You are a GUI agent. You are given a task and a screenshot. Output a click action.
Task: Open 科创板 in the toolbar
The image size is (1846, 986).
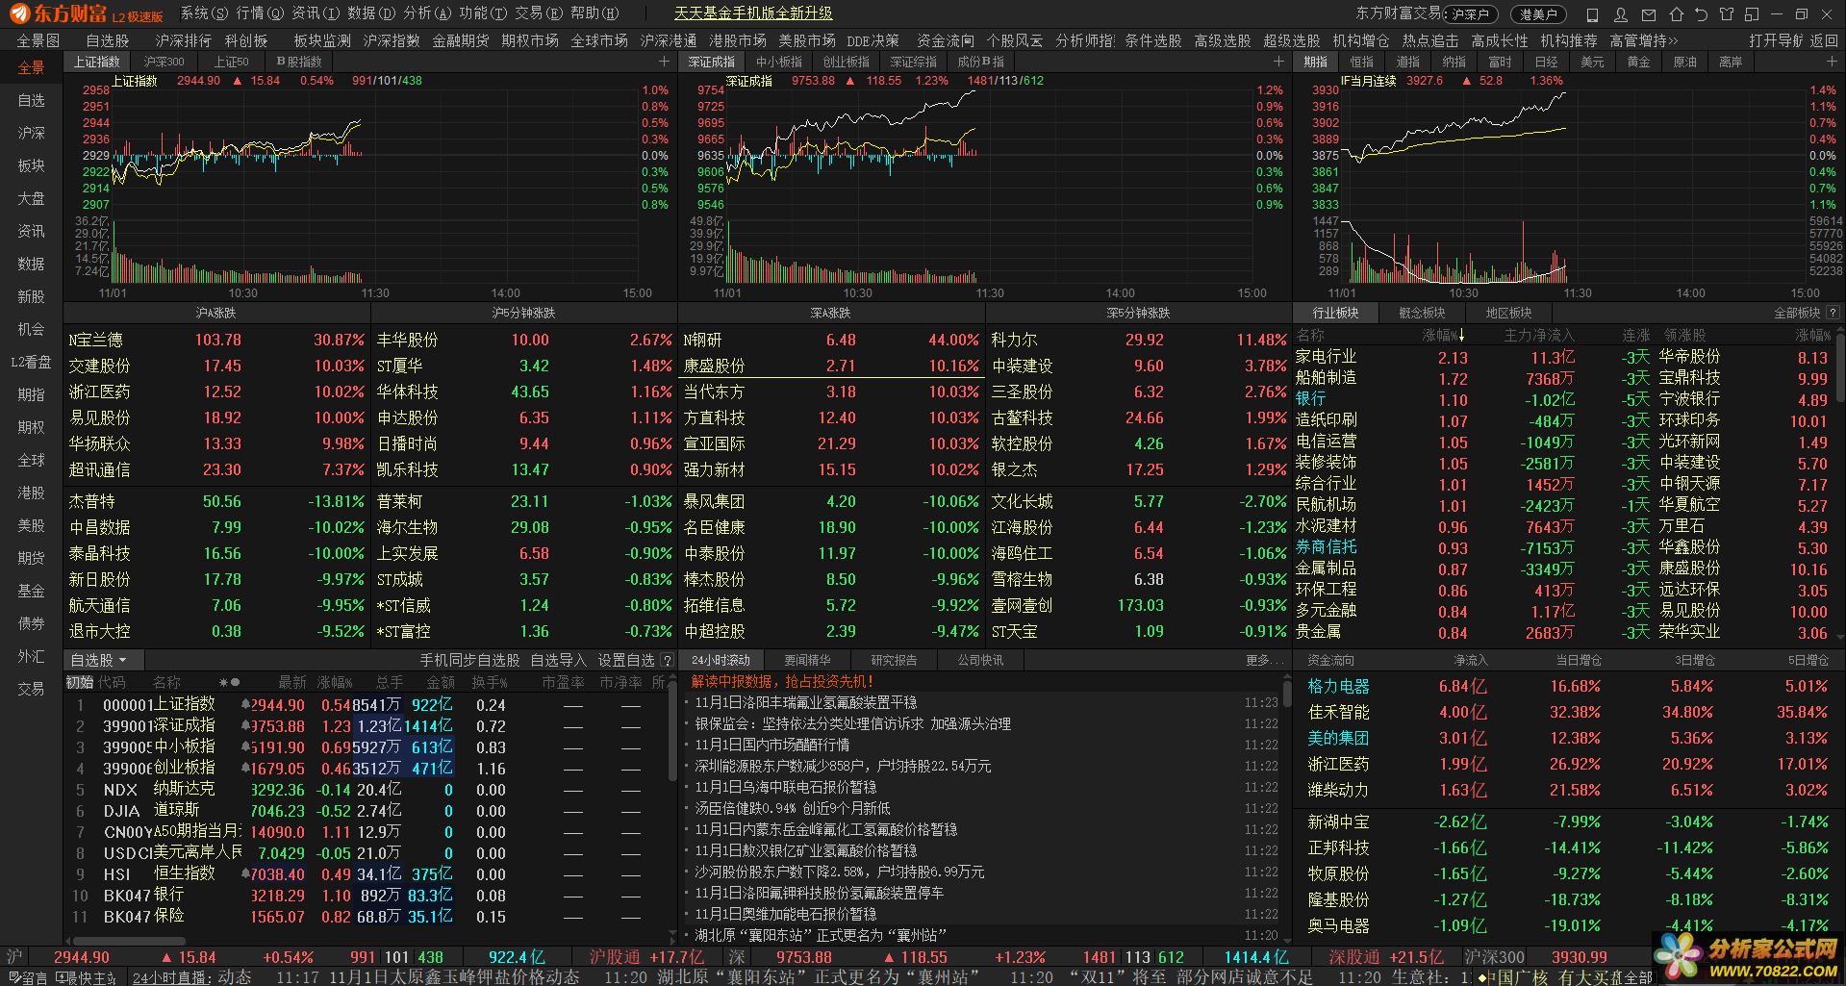[246, 40]
